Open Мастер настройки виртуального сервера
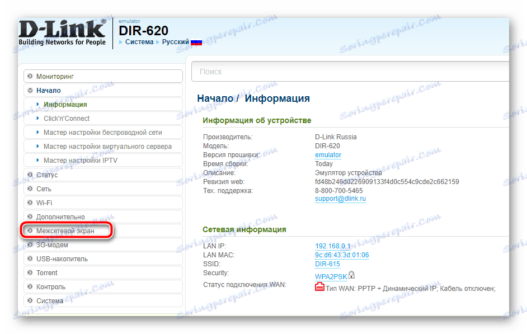 click(103, 147)
